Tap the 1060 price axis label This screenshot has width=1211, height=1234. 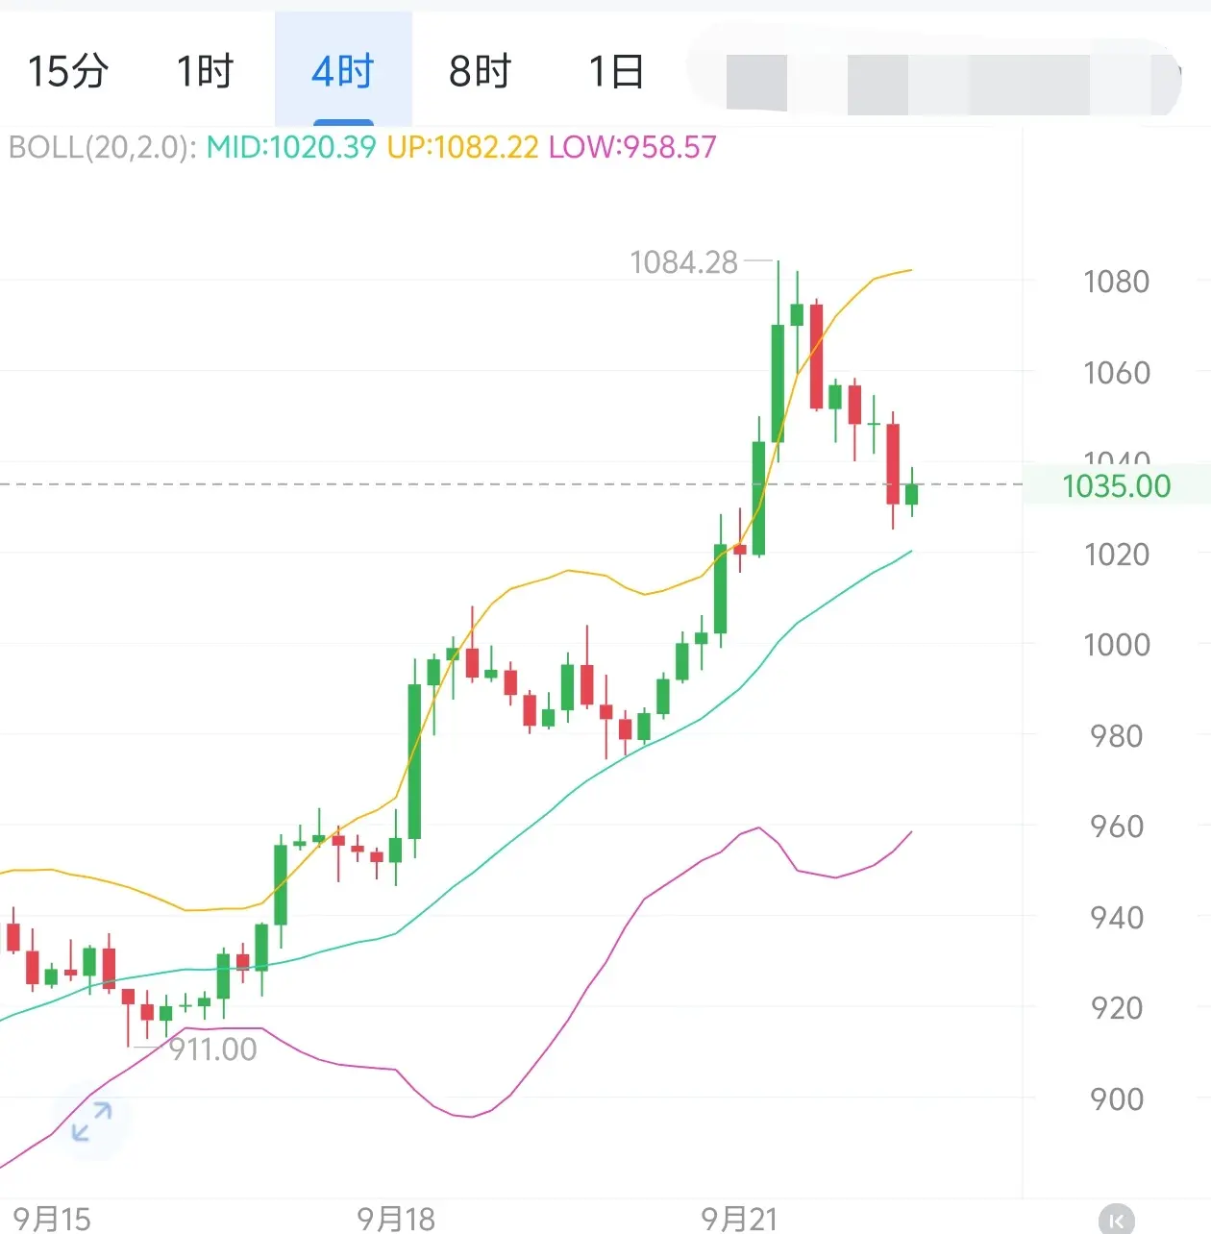[1116, 372]
